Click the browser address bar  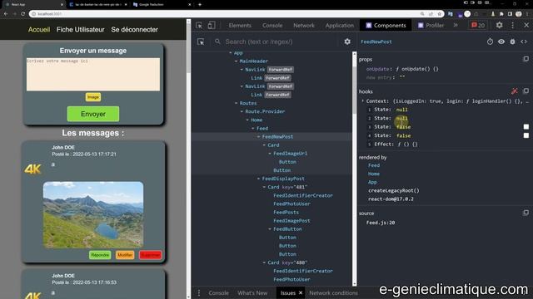(x=224, y=14)
